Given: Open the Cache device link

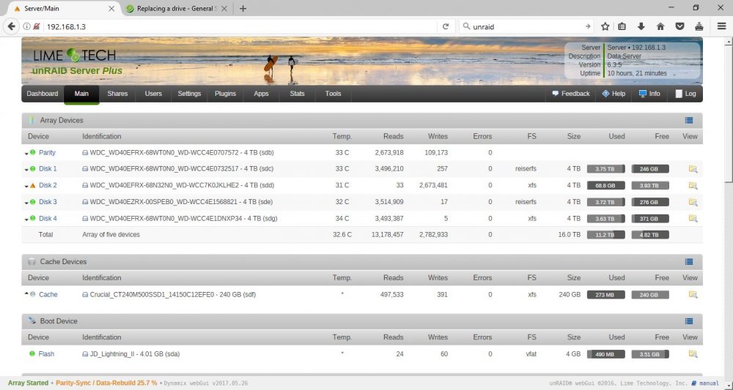Looking at the screenshot, I should click(48, 294).
